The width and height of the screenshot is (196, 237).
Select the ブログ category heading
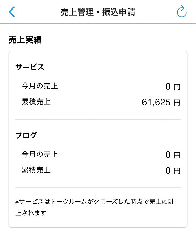(x=26, y=135)
